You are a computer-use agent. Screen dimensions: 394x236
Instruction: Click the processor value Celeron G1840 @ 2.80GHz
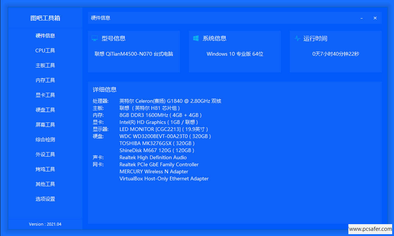pos(170,101)
